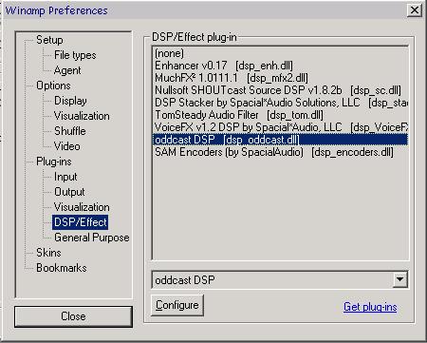Select VoiceFX v1.2 DSP plug-in
The image size is (427, 343).
click(280, 127)
